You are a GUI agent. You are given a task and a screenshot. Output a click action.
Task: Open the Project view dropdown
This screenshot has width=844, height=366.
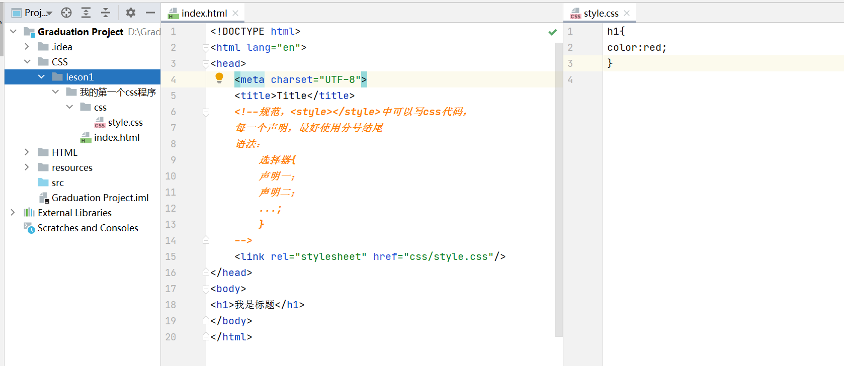38,13
